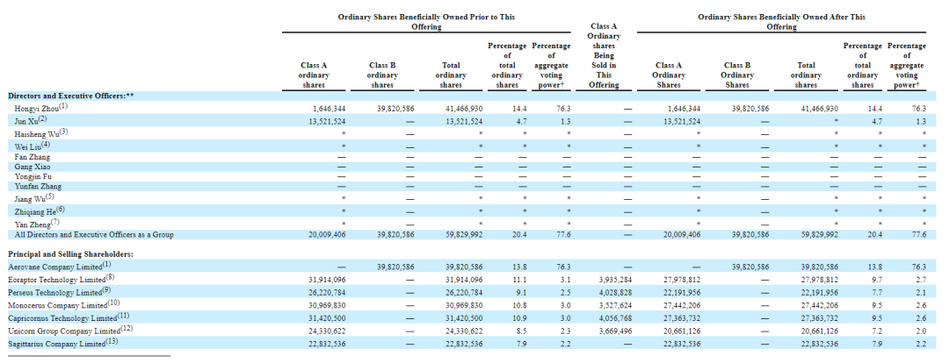Click the 'Owned Prior to This Offering' header
Screen dimensions: 949x363
(426, 22)
